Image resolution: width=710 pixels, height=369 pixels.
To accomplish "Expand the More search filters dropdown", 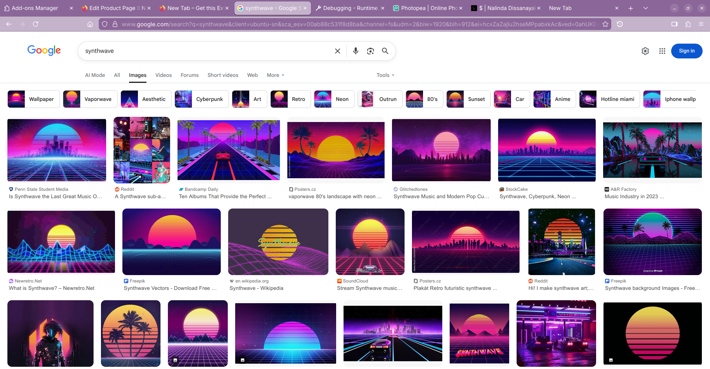I will (x=275, y=75).
